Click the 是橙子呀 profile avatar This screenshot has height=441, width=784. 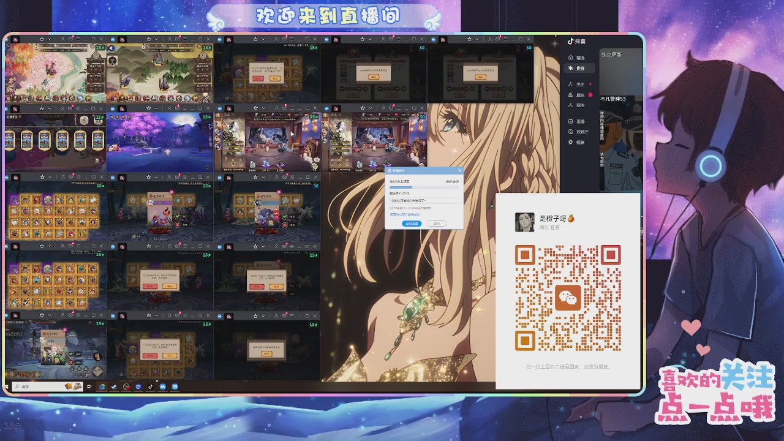[524, 222]
